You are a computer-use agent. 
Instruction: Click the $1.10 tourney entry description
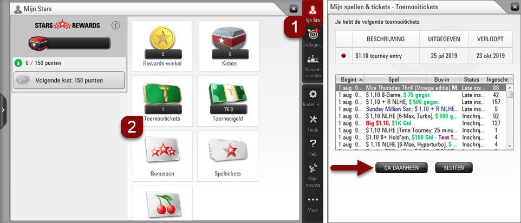tap(379, 56)
